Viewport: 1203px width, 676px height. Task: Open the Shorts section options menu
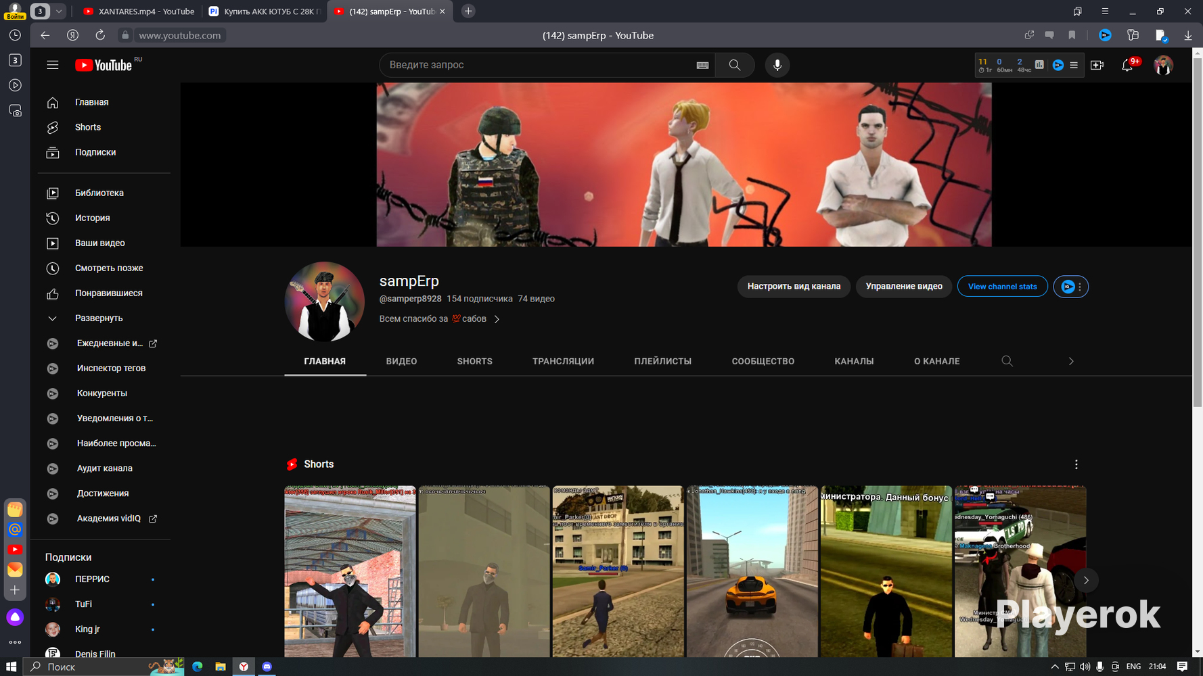pyautogui.click(x=1076, y=464)
